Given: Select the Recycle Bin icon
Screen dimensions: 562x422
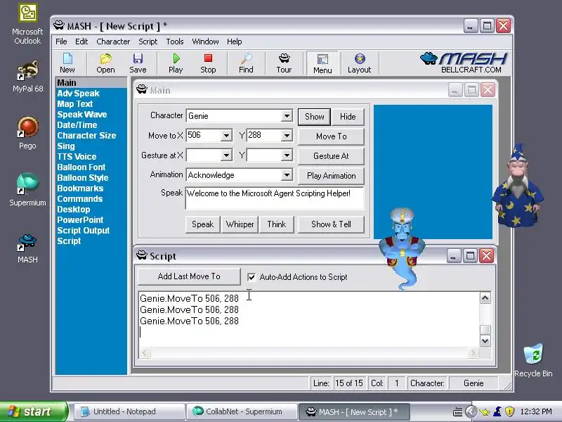Looking at the screenshot, I should pos(533,360).
